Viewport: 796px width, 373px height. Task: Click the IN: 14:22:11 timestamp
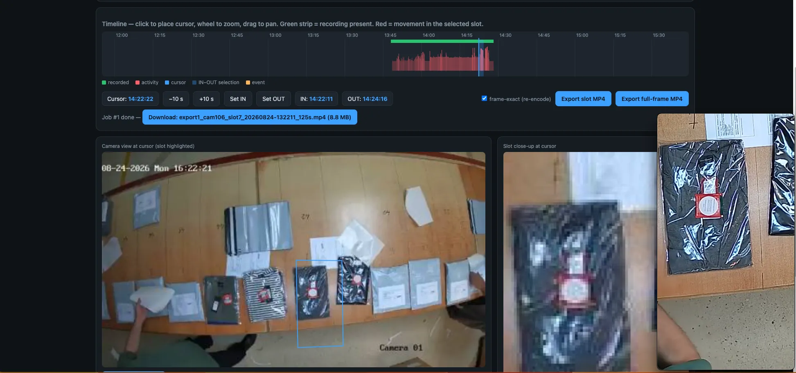316,99
